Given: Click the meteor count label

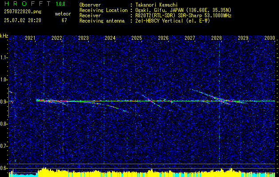Looking at the screenshot, I should (x=63, y=14).
